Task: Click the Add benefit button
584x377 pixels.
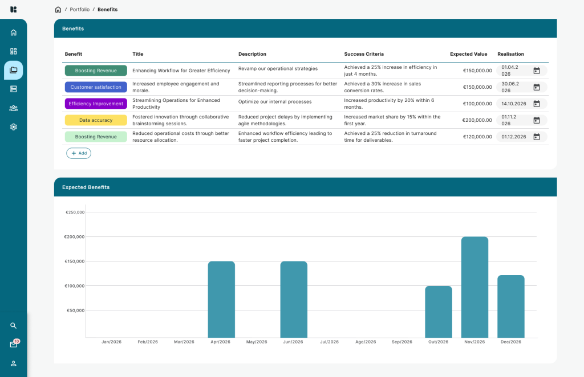Action: (x=79, y=153)
